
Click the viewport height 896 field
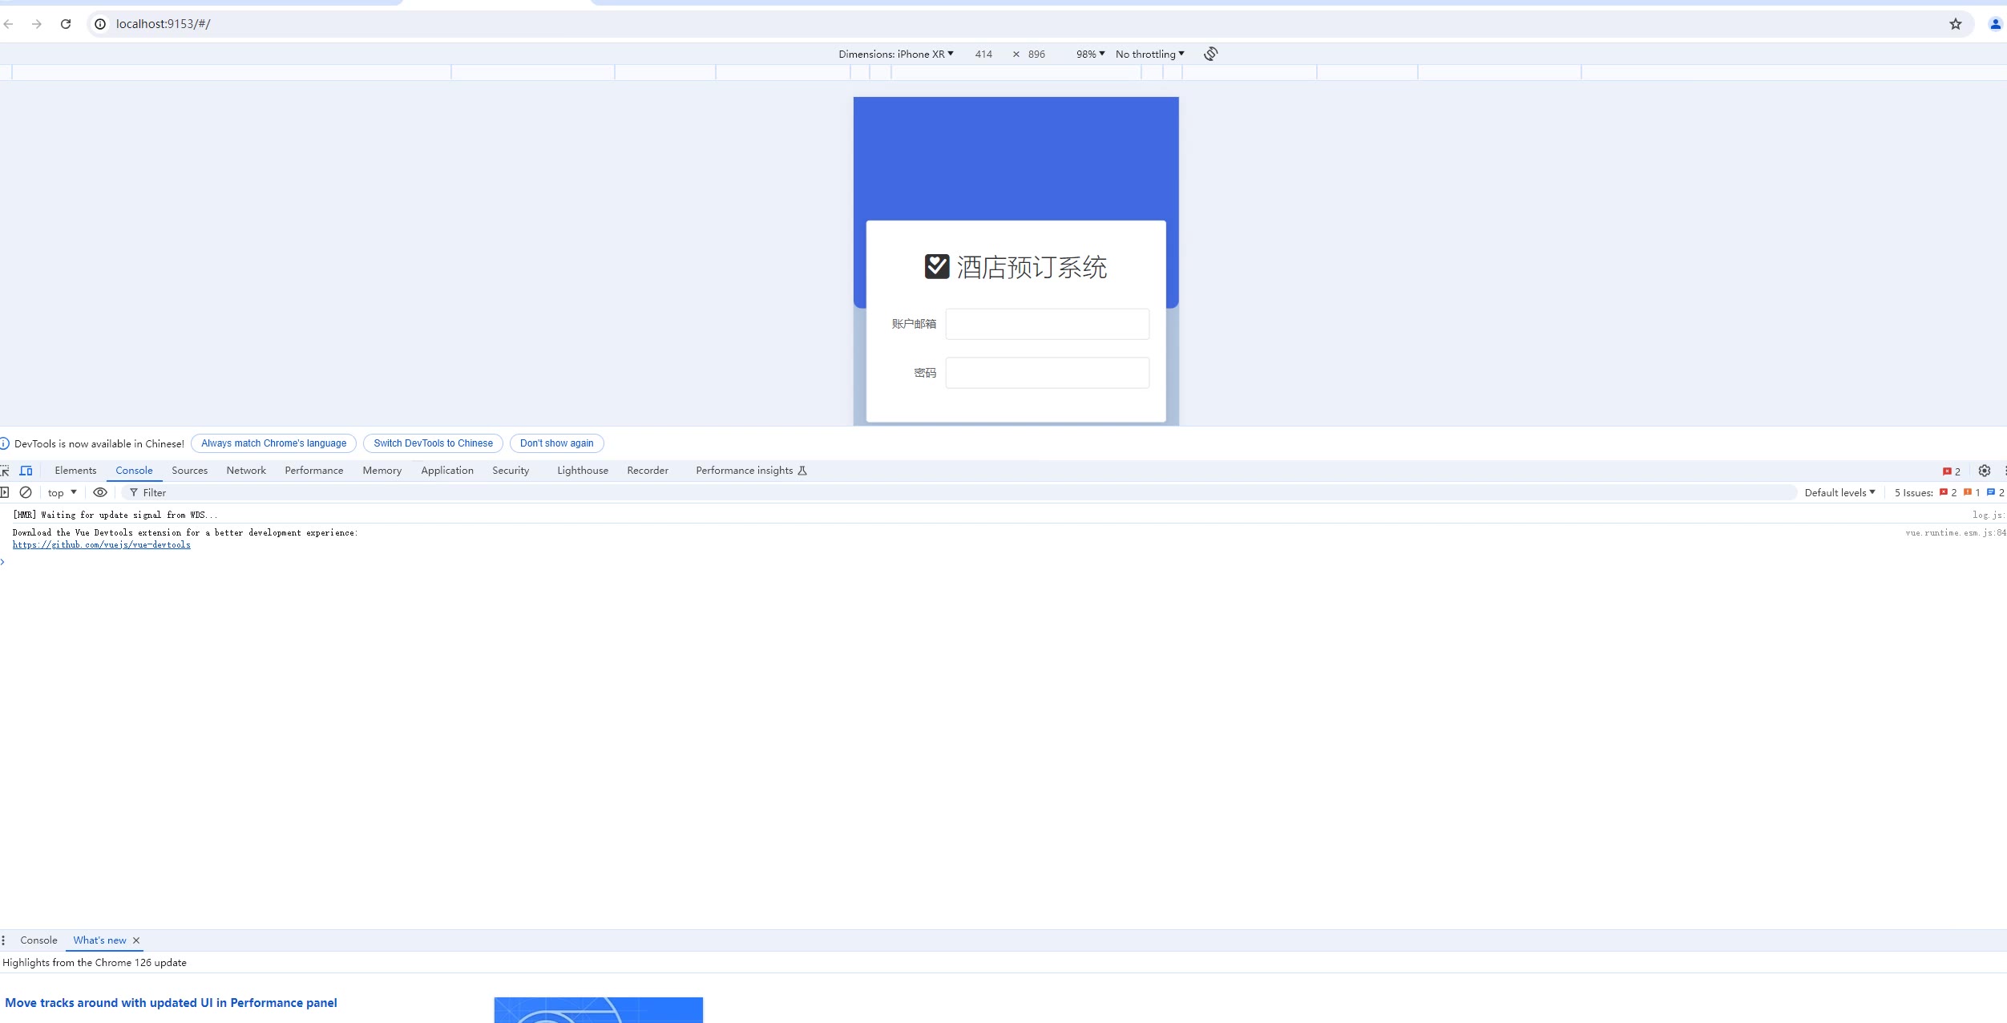1036,54
